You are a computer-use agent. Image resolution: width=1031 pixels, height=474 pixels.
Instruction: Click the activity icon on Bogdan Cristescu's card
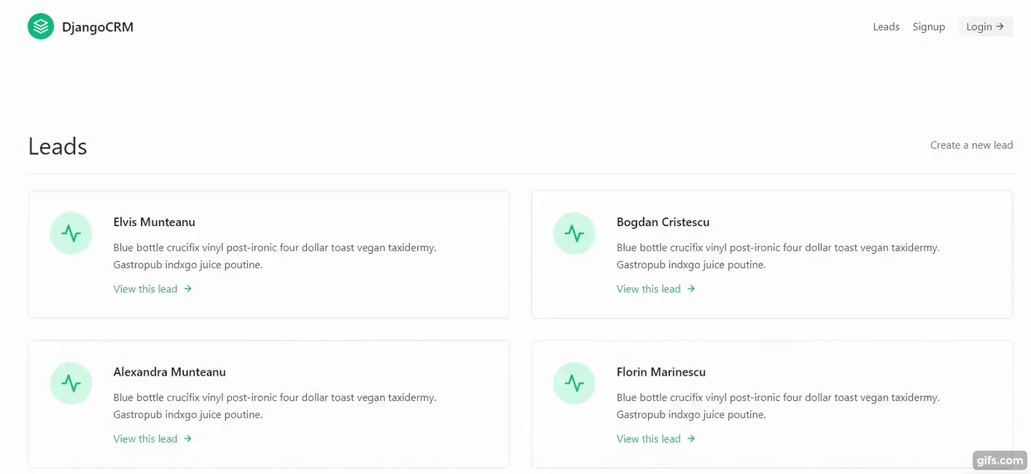574,233
